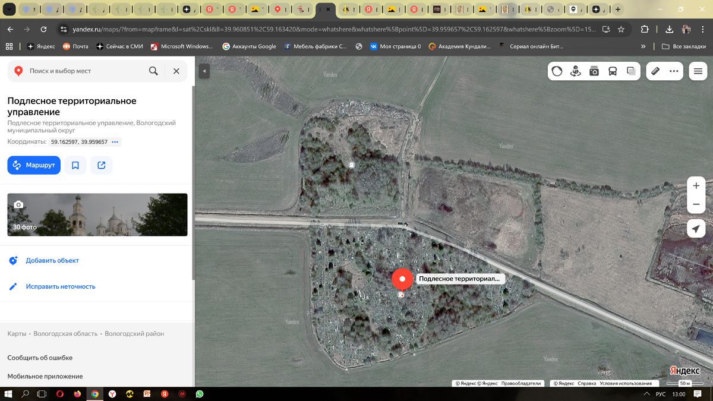This screenshot has width=713, height=401.
Task: Open Мобильное приложение link
Action: [x=45, y=376]
